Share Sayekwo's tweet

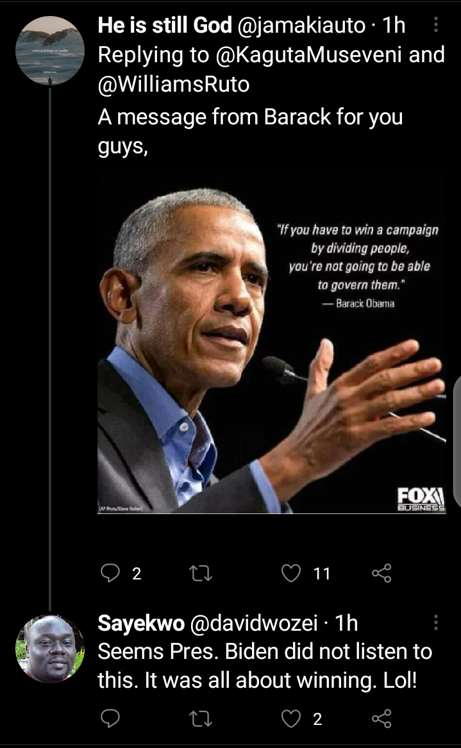click(x=381, y=719)
